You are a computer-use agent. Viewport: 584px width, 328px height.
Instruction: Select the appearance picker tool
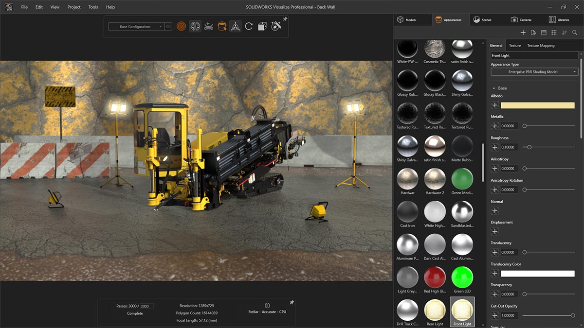222,26
